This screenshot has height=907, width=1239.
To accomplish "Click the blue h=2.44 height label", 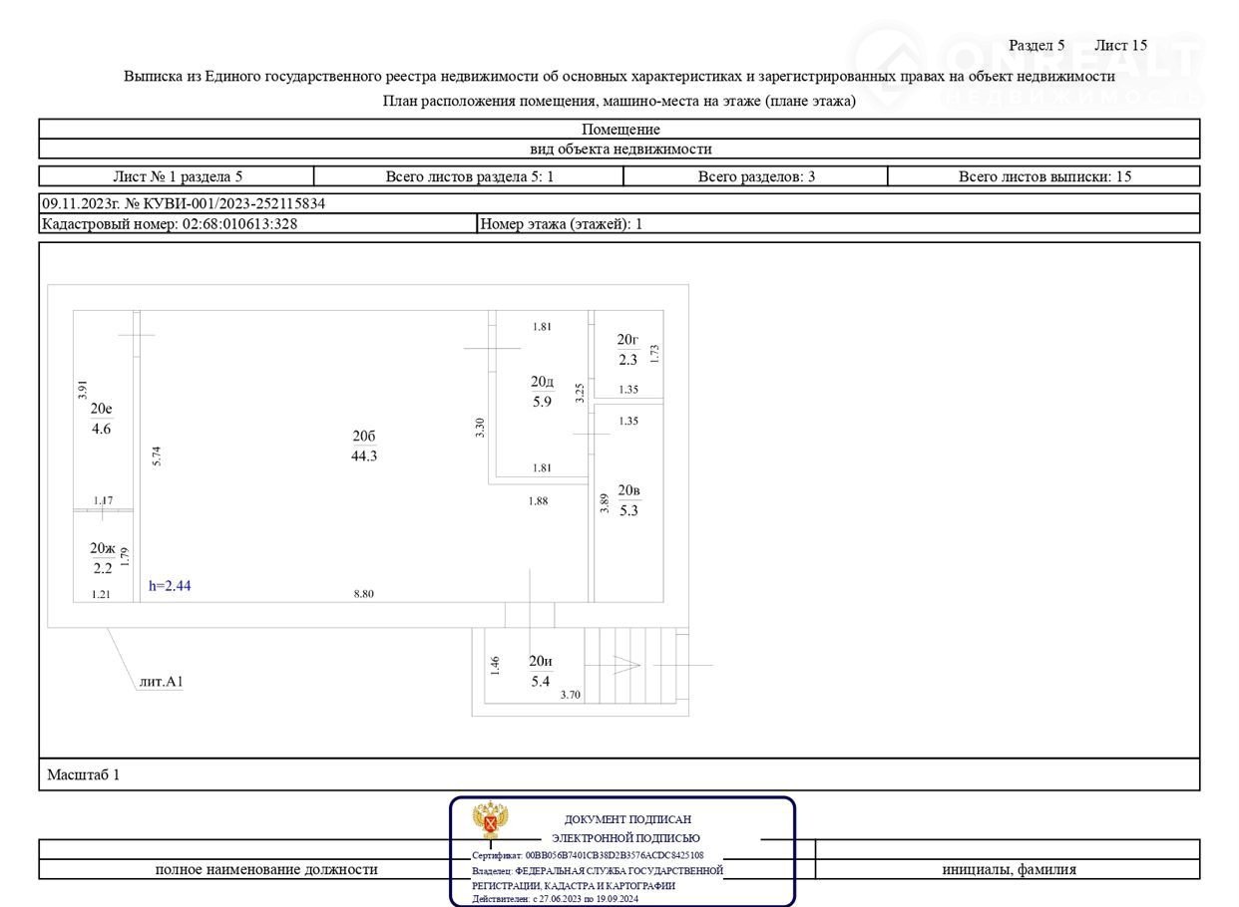I will pos(170,586).
